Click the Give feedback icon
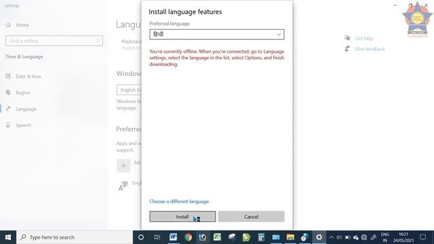434x244 pixels. pyautogui.click(x=347, y=49)
